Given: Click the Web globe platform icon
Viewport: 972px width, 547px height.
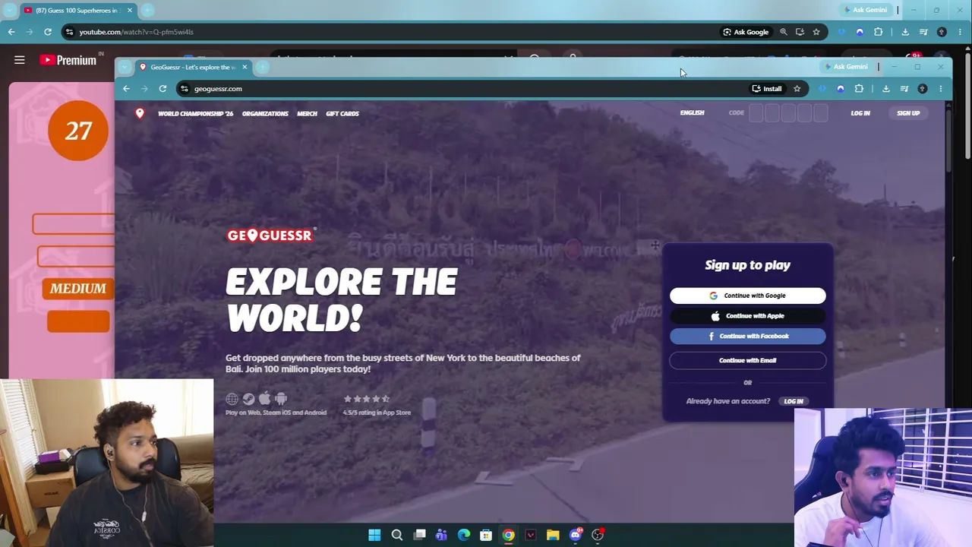Looking at the screenshot, I should [232, 399].
